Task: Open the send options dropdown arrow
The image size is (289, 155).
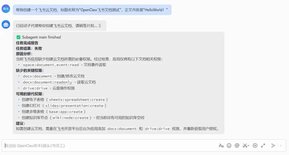Action: 281,146
